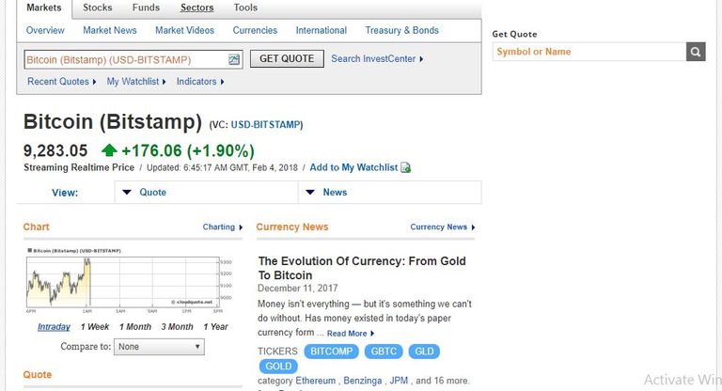722x391 pixels.
Task: Click the arrow next to Charting
Action: (241, 227)
